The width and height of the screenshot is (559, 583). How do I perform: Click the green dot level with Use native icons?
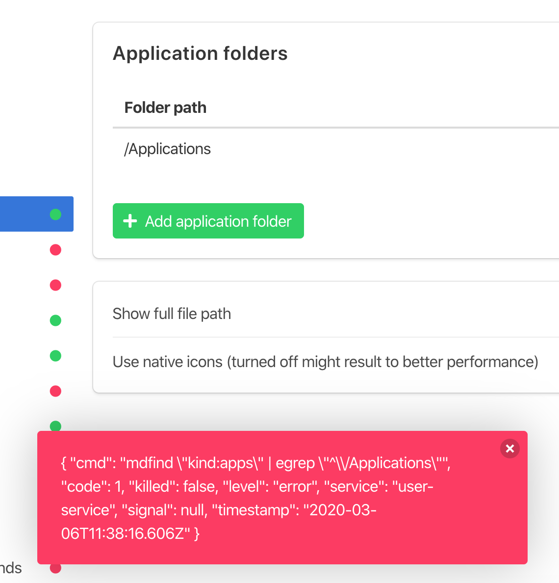[x=55, y=356]
